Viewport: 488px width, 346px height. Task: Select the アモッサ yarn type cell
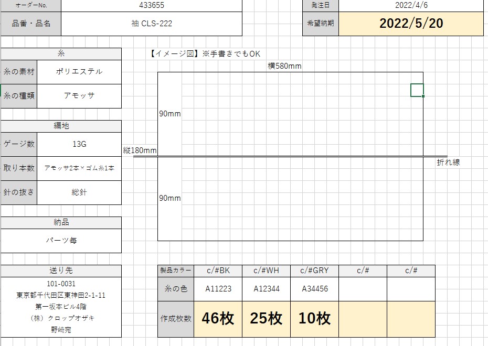click(79, 96)
